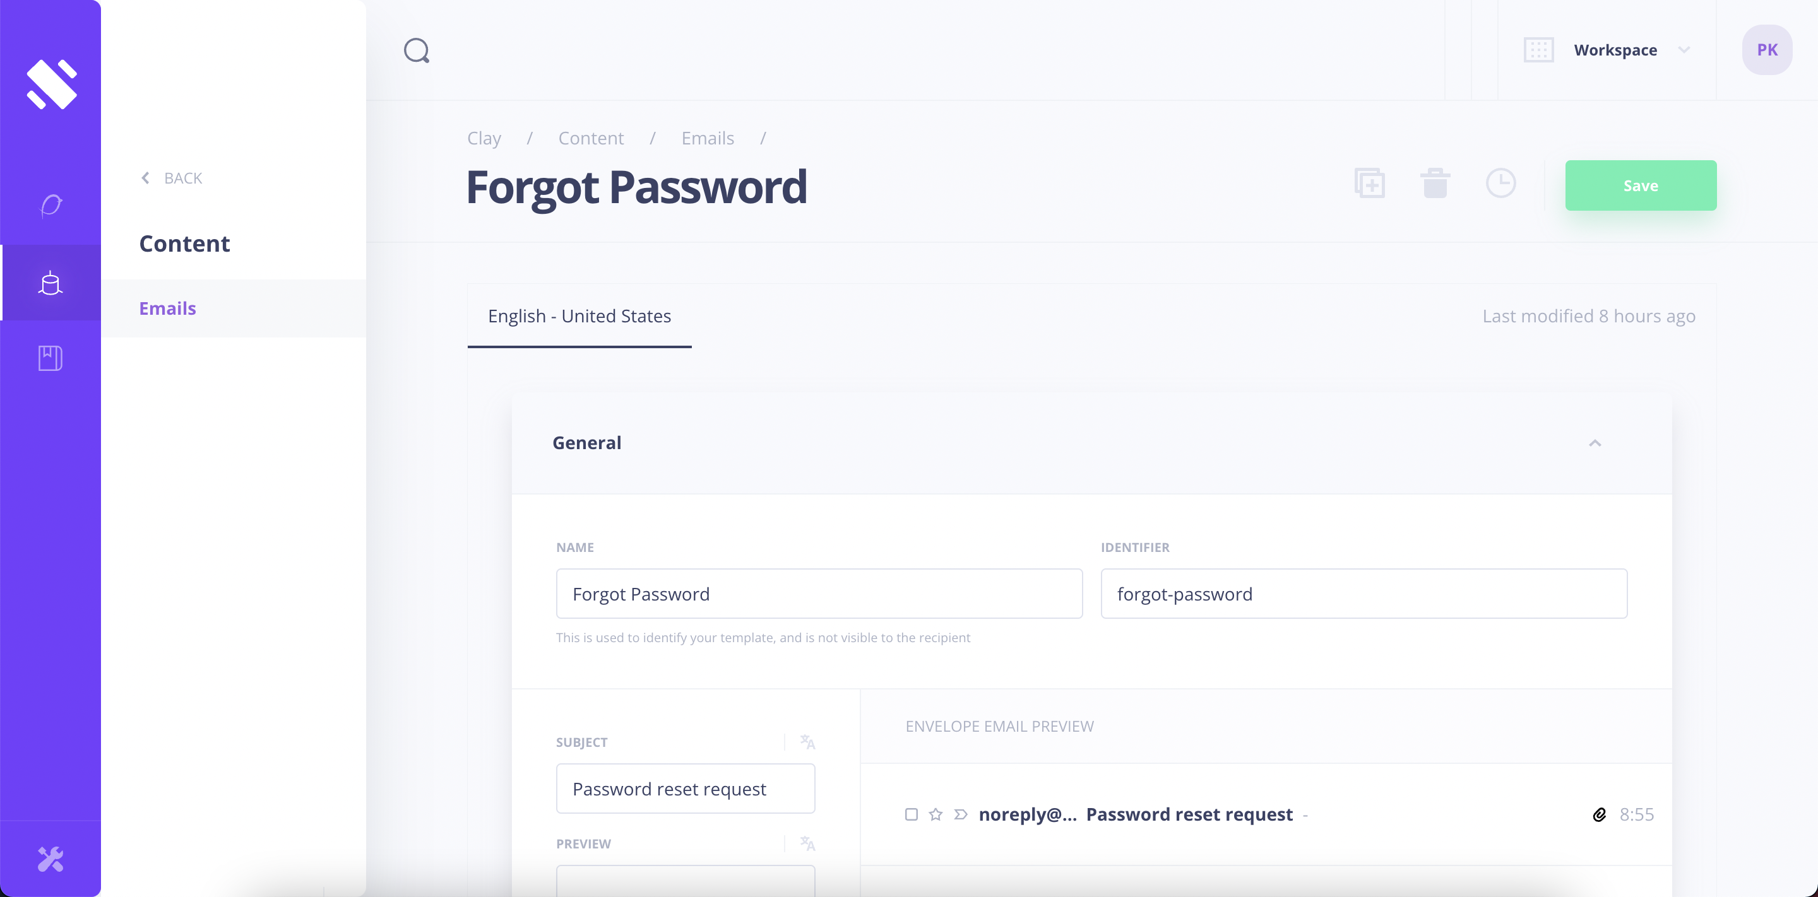Expand the preview field translation icon

tap(808, 843)
